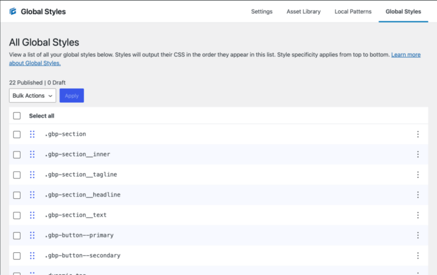Follow the Learn more about Global Styles link
The width and height of the screenshot is (437, 275).
405,55
